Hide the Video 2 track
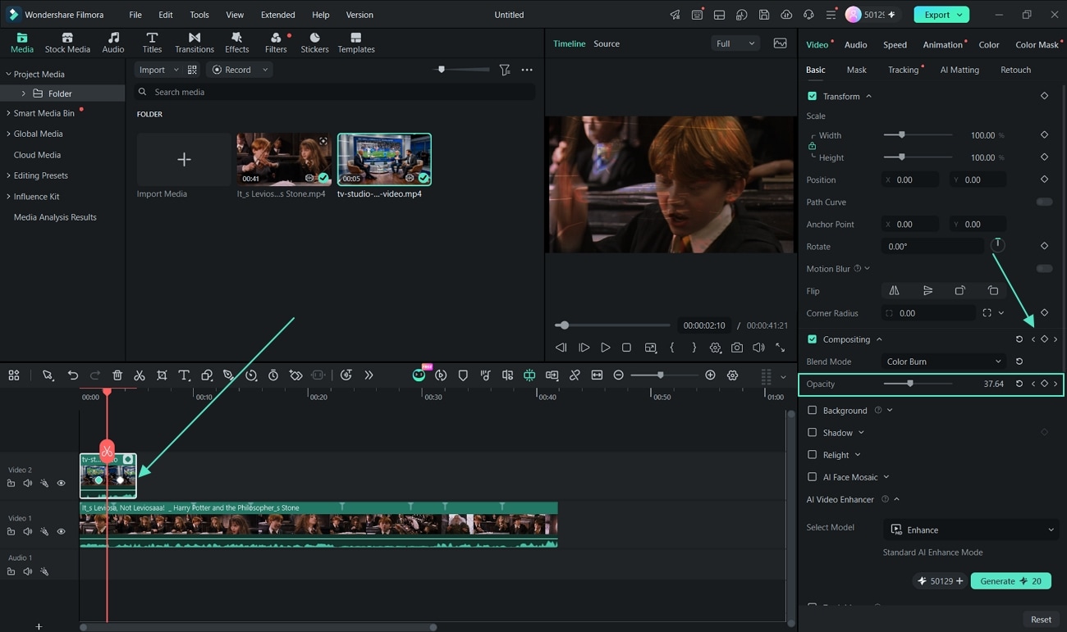This screenshot has width=1067, height=632. pos(61,484)
